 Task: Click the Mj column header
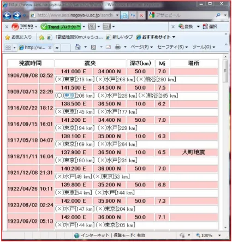pos(162,63)
